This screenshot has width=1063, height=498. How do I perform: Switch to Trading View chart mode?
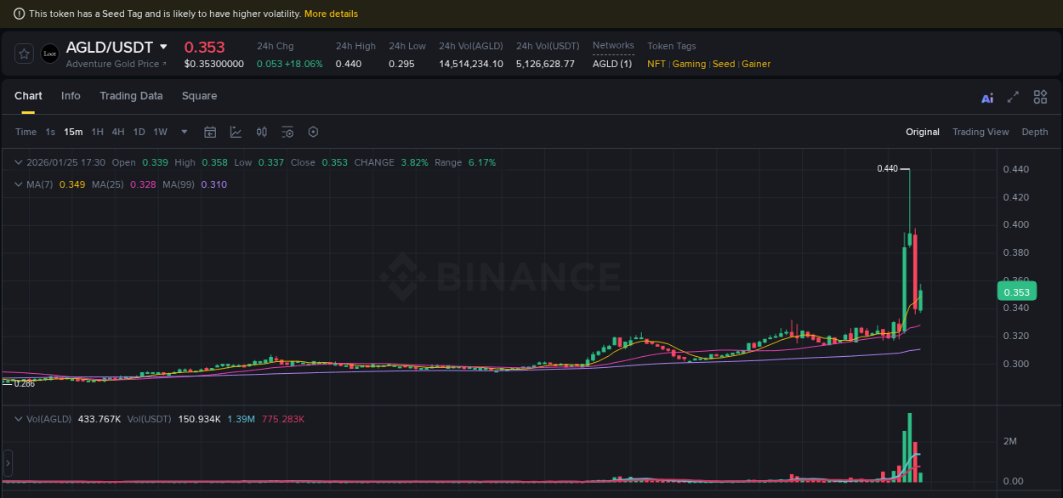(x=981, y=132)
